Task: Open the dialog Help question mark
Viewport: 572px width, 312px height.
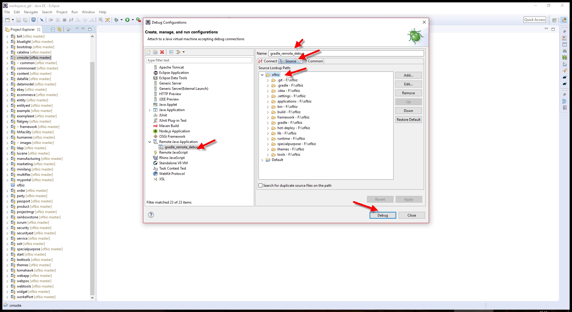Action: (x=151, y=215)
